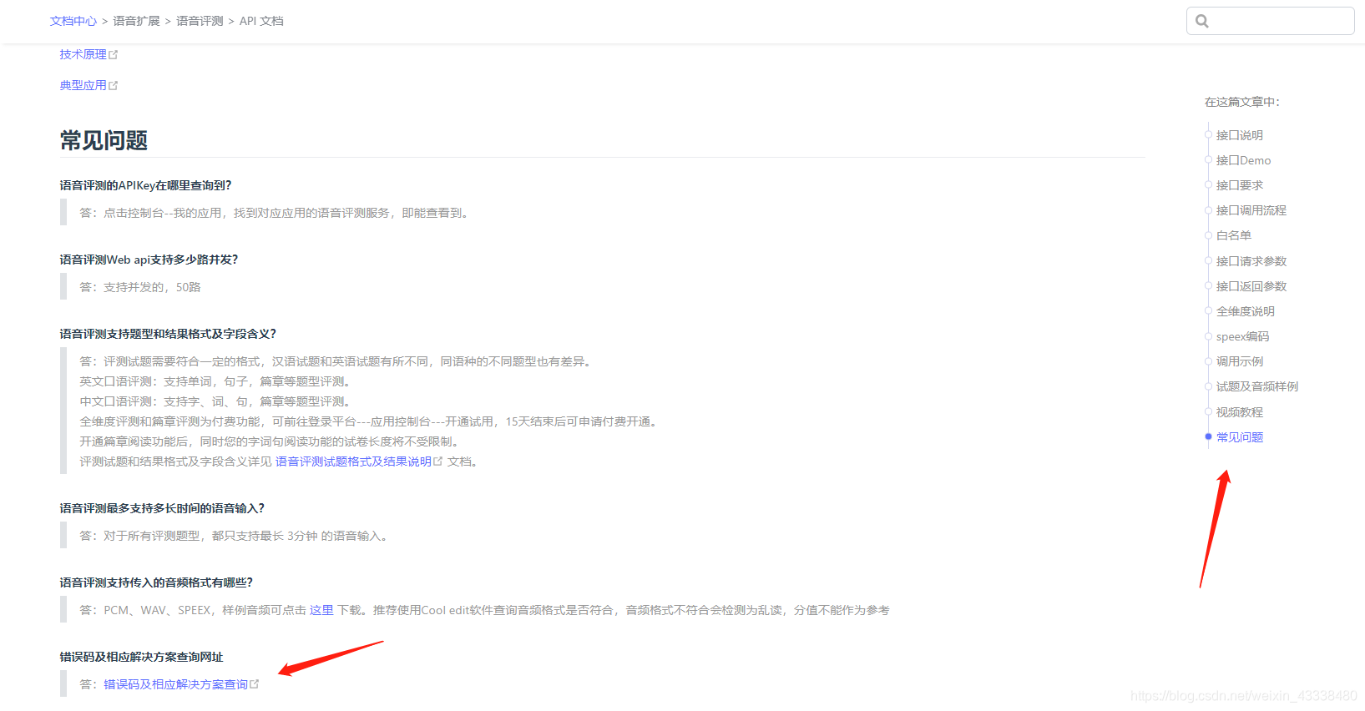Click question 语音评测支持传入的音频格式有哪些?

click(156, 582)
